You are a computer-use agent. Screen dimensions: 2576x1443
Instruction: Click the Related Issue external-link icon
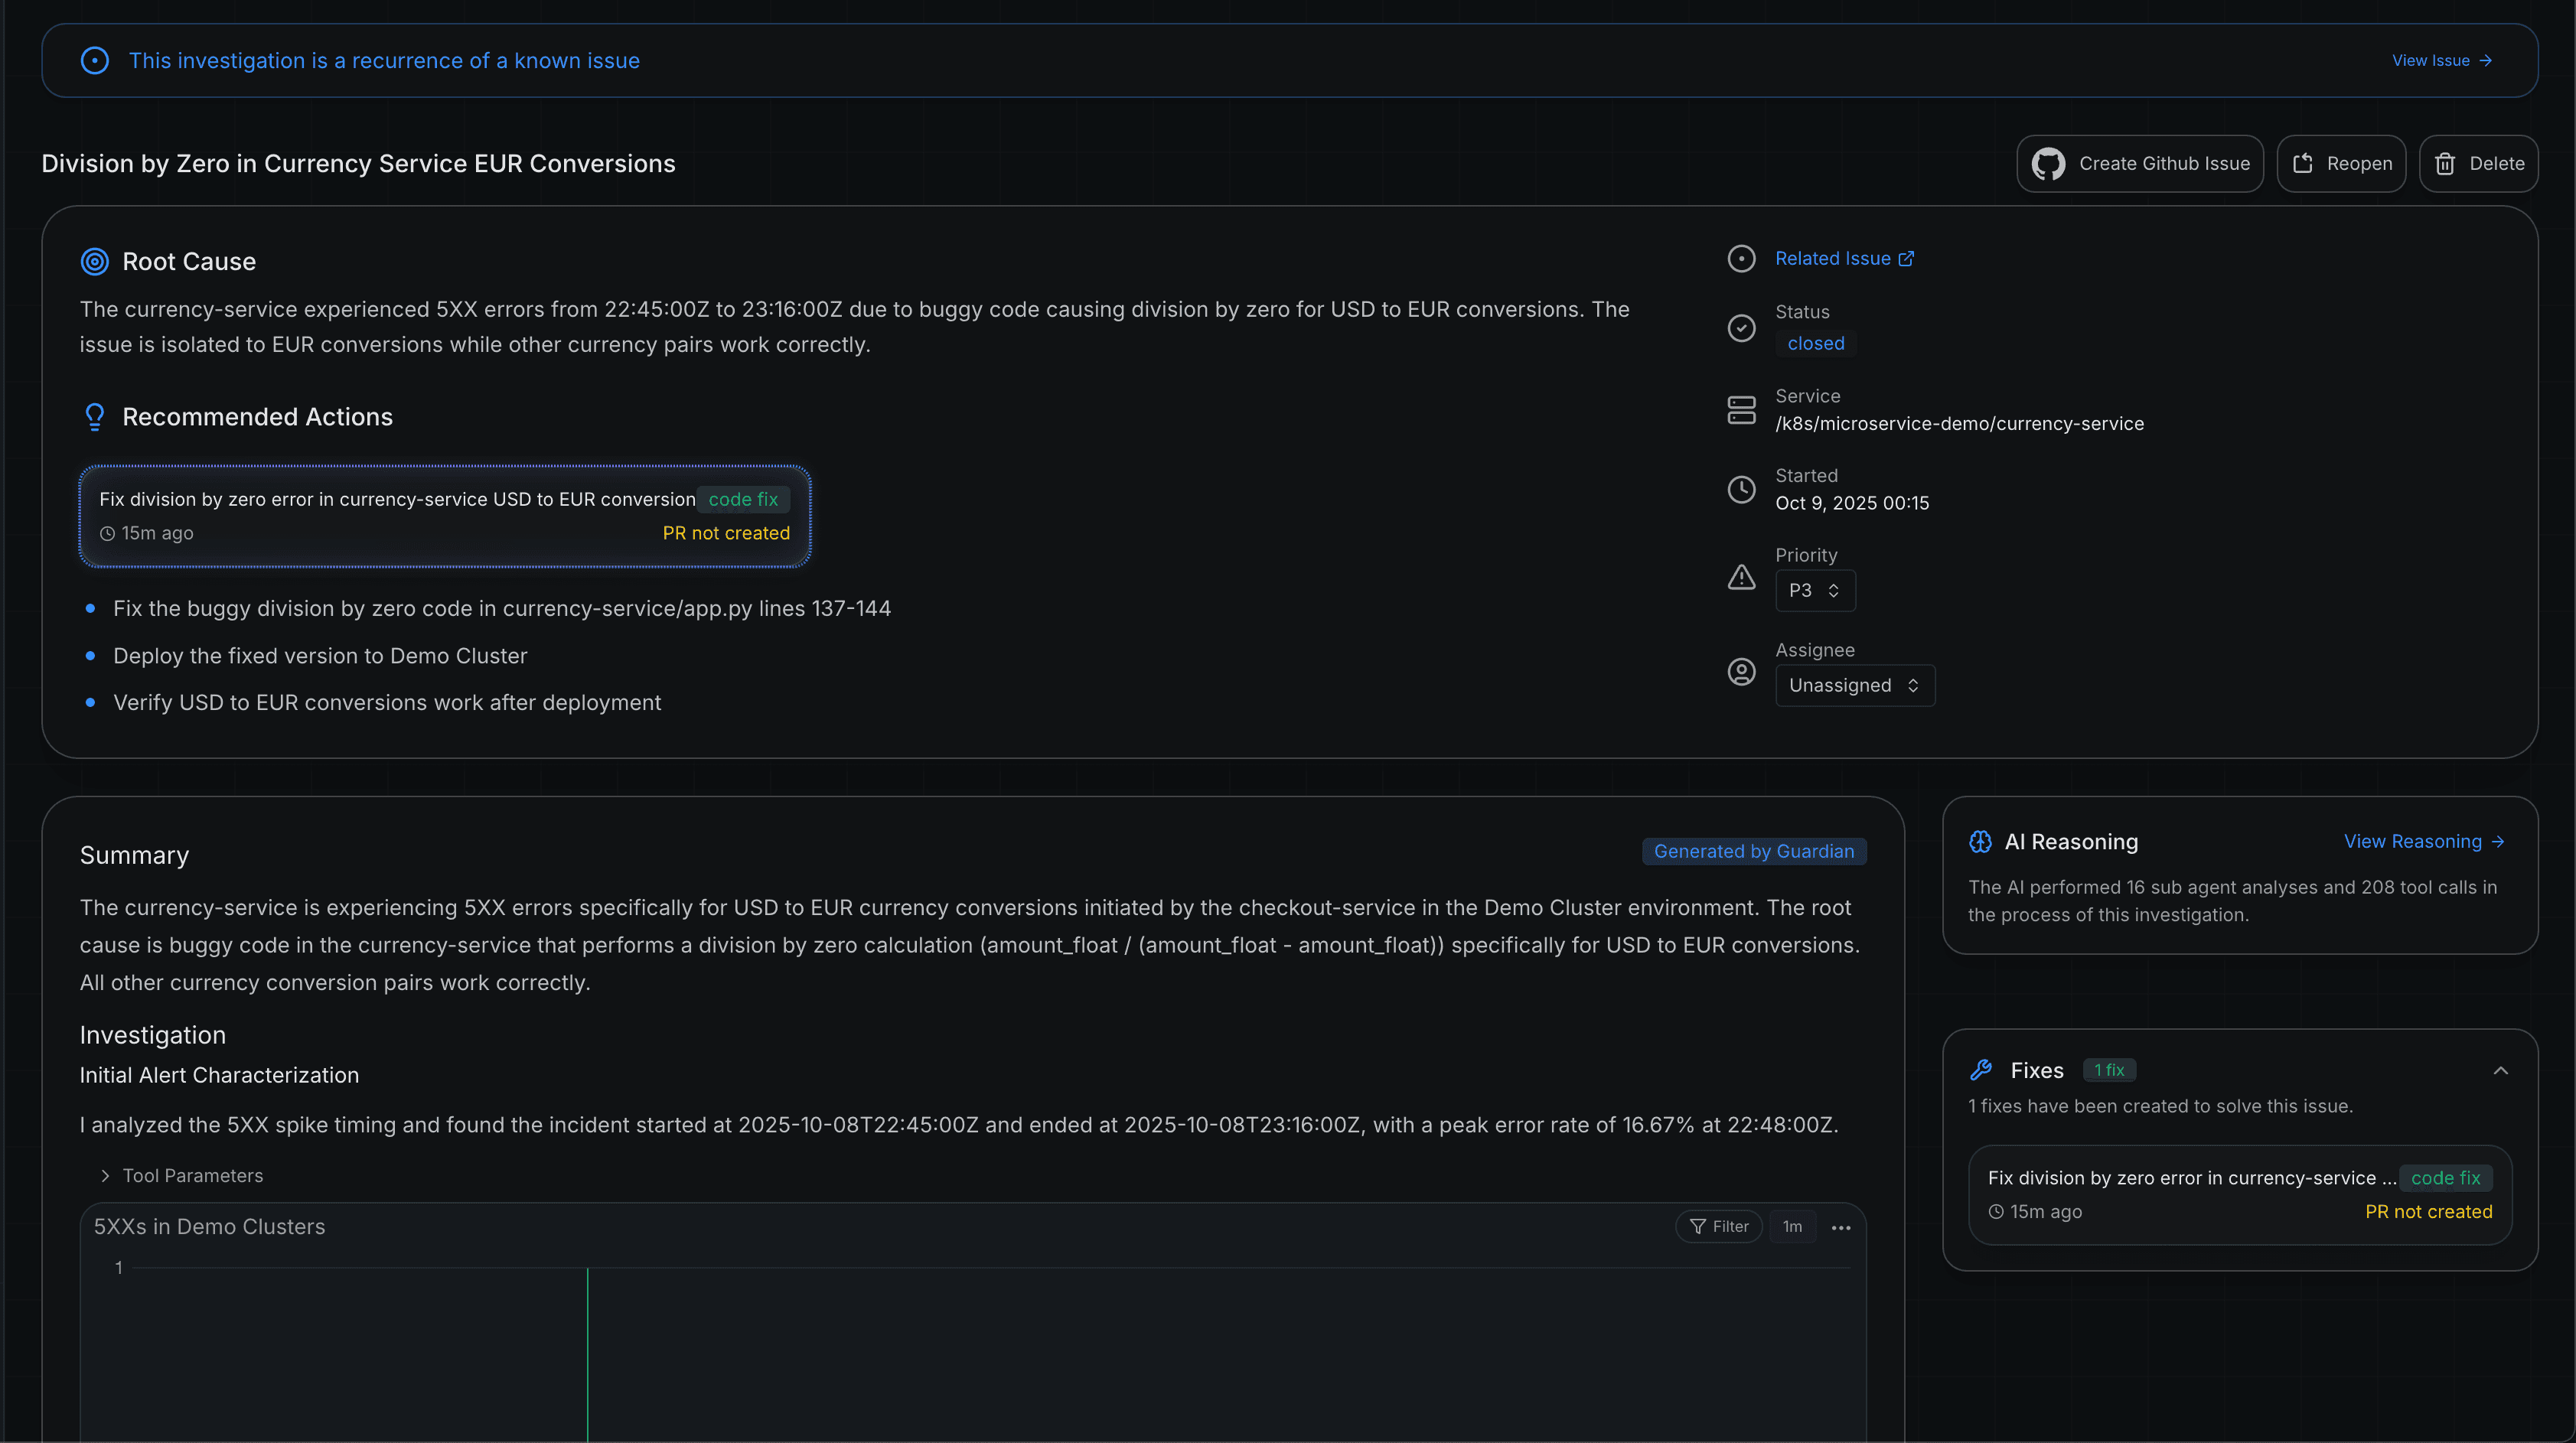point(1906,259)
